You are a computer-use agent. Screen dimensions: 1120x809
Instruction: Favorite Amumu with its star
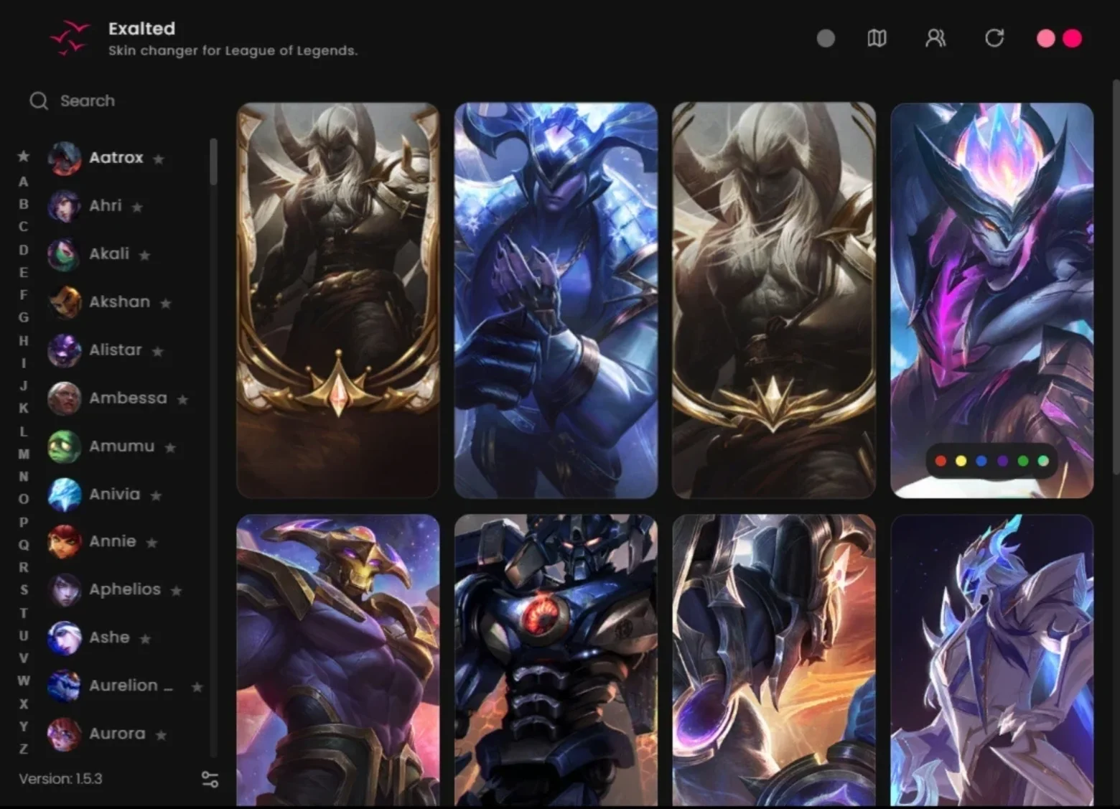[x=170, y=447]
